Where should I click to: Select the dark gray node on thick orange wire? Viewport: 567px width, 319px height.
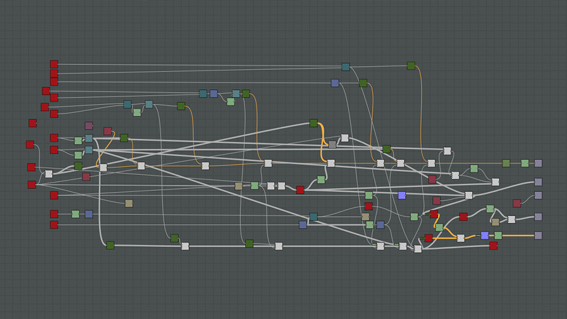(333, 145)
